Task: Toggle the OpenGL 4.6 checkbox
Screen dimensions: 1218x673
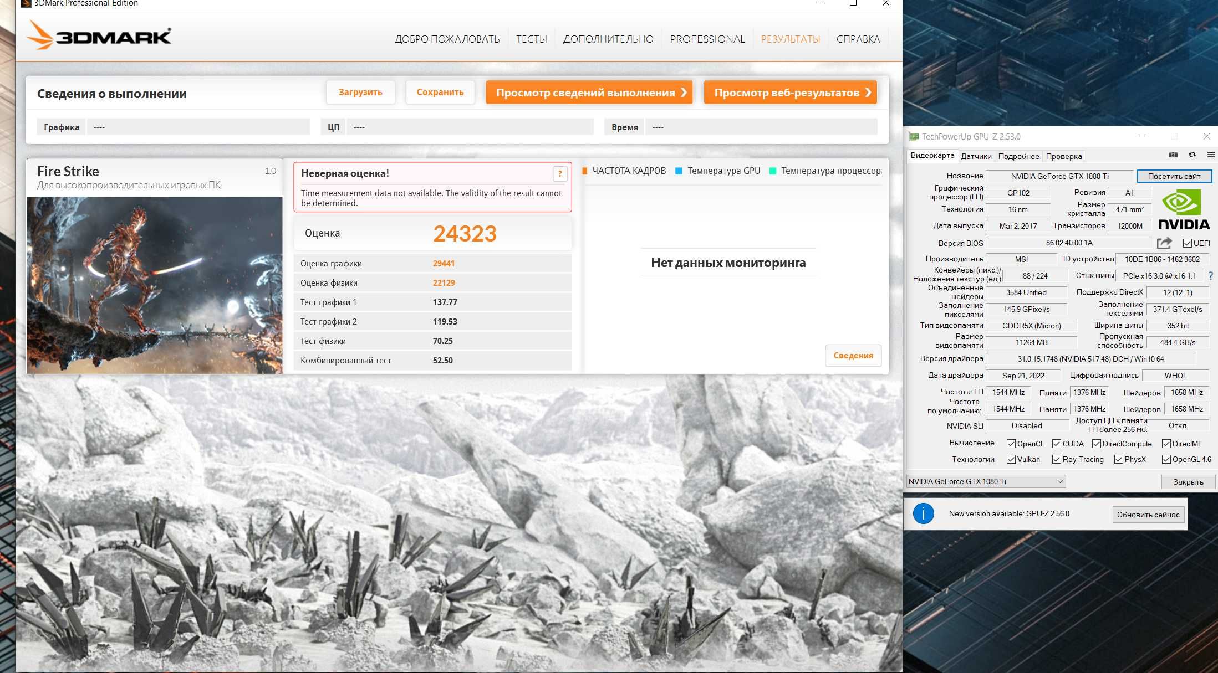Action: (x=1166, y=459)
